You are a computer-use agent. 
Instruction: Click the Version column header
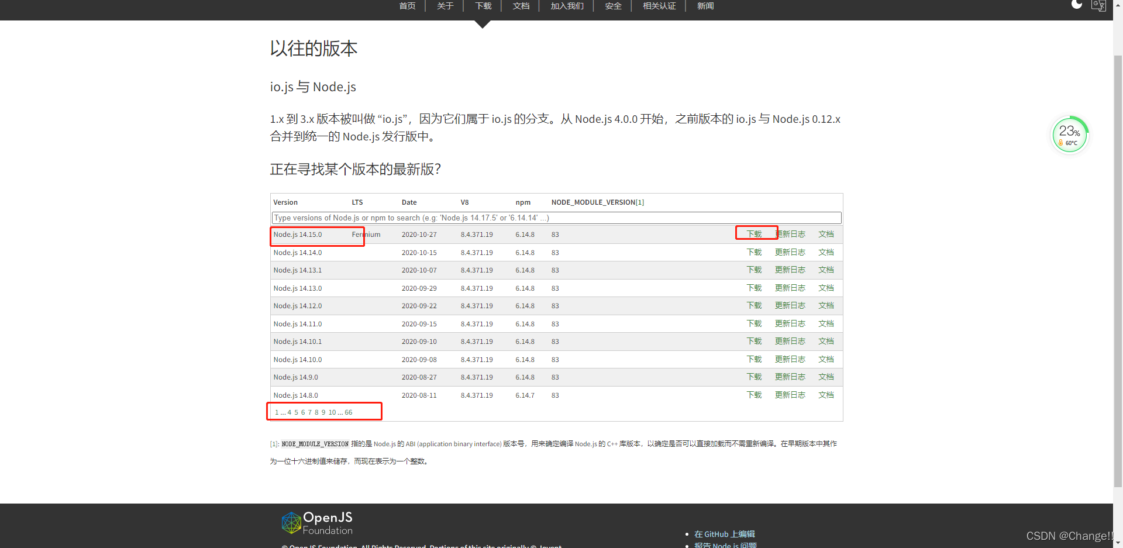285,202
